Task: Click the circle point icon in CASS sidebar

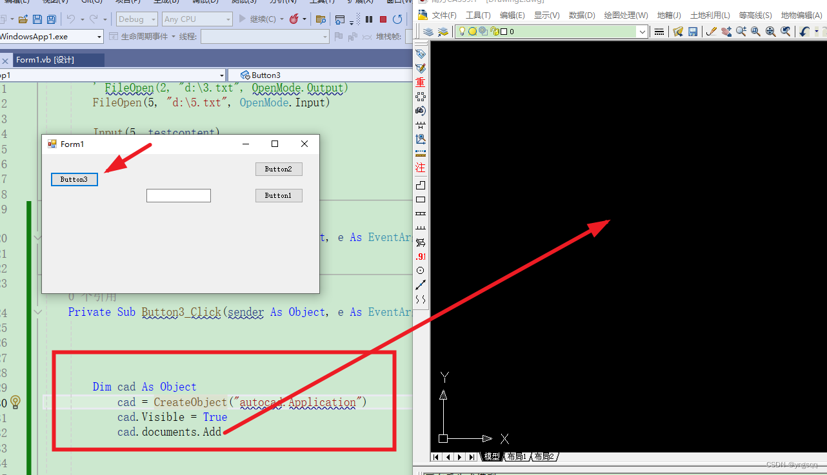Action: click(x=421, y=271)
